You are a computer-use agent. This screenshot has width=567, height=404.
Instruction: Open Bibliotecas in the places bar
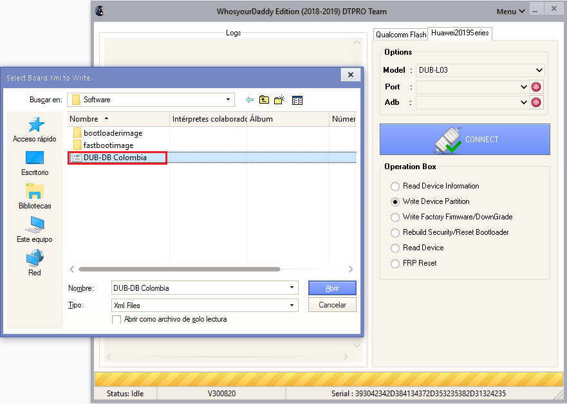(x=35, y=197)
